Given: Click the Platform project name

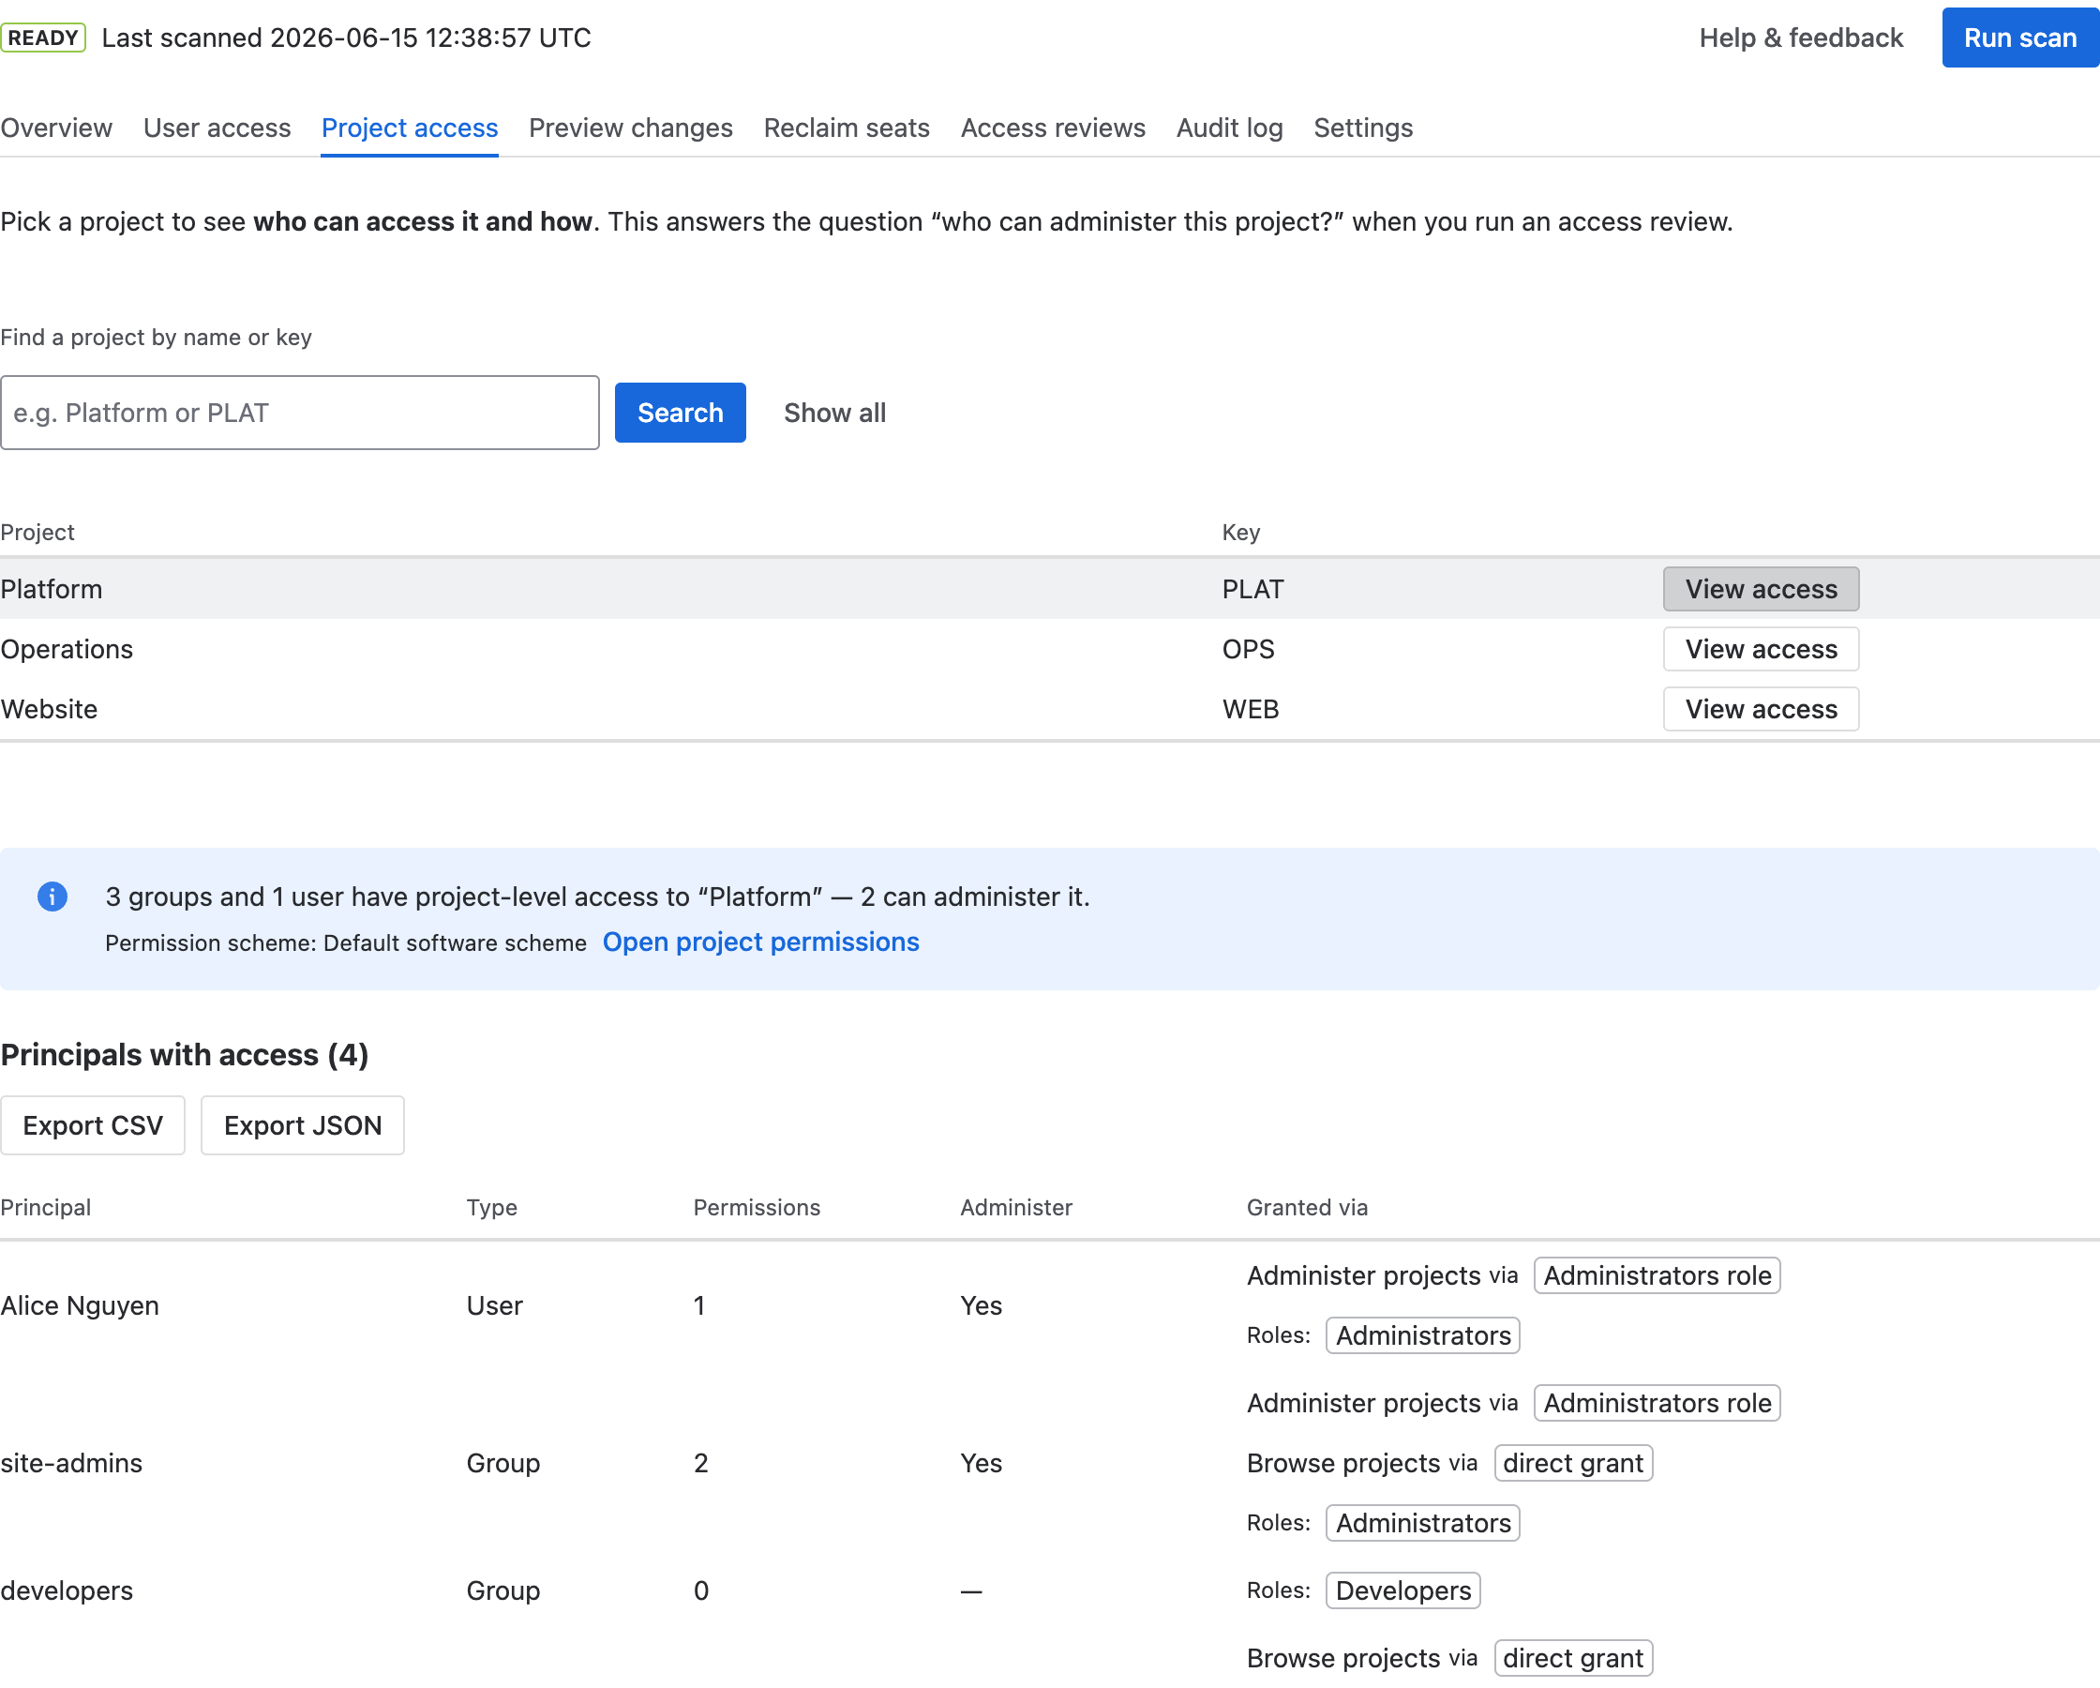Looking at the screenshot, I should (51, 590).
